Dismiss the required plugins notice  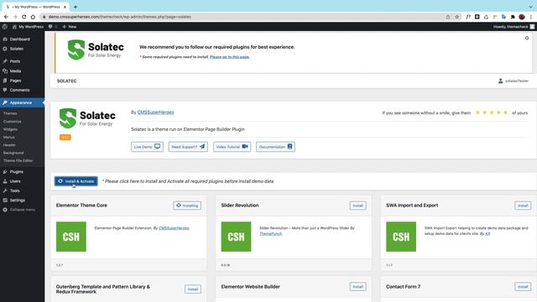527,38
